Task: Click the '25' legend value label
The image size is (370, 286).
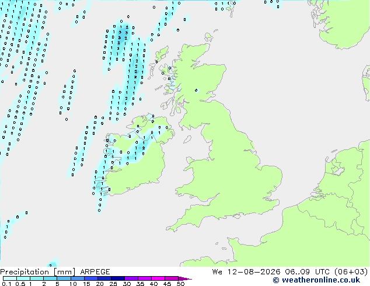Action: click(113, 284)
